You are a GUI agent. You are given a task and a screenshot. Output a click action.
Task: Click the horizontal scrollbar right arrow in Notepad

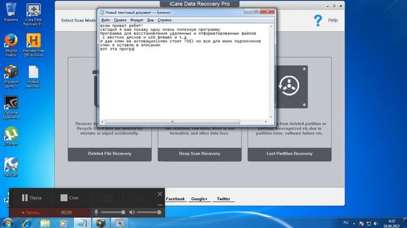(x=266, y=122)
